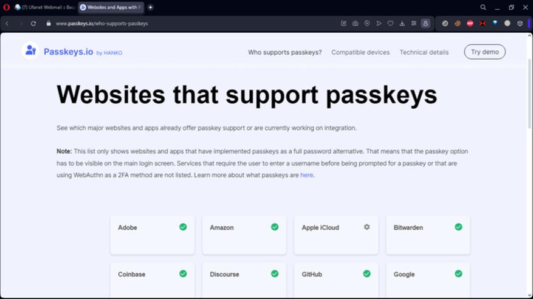Click the Amazon green checkmark icon
533x299 pixels.
click(275, 227)
